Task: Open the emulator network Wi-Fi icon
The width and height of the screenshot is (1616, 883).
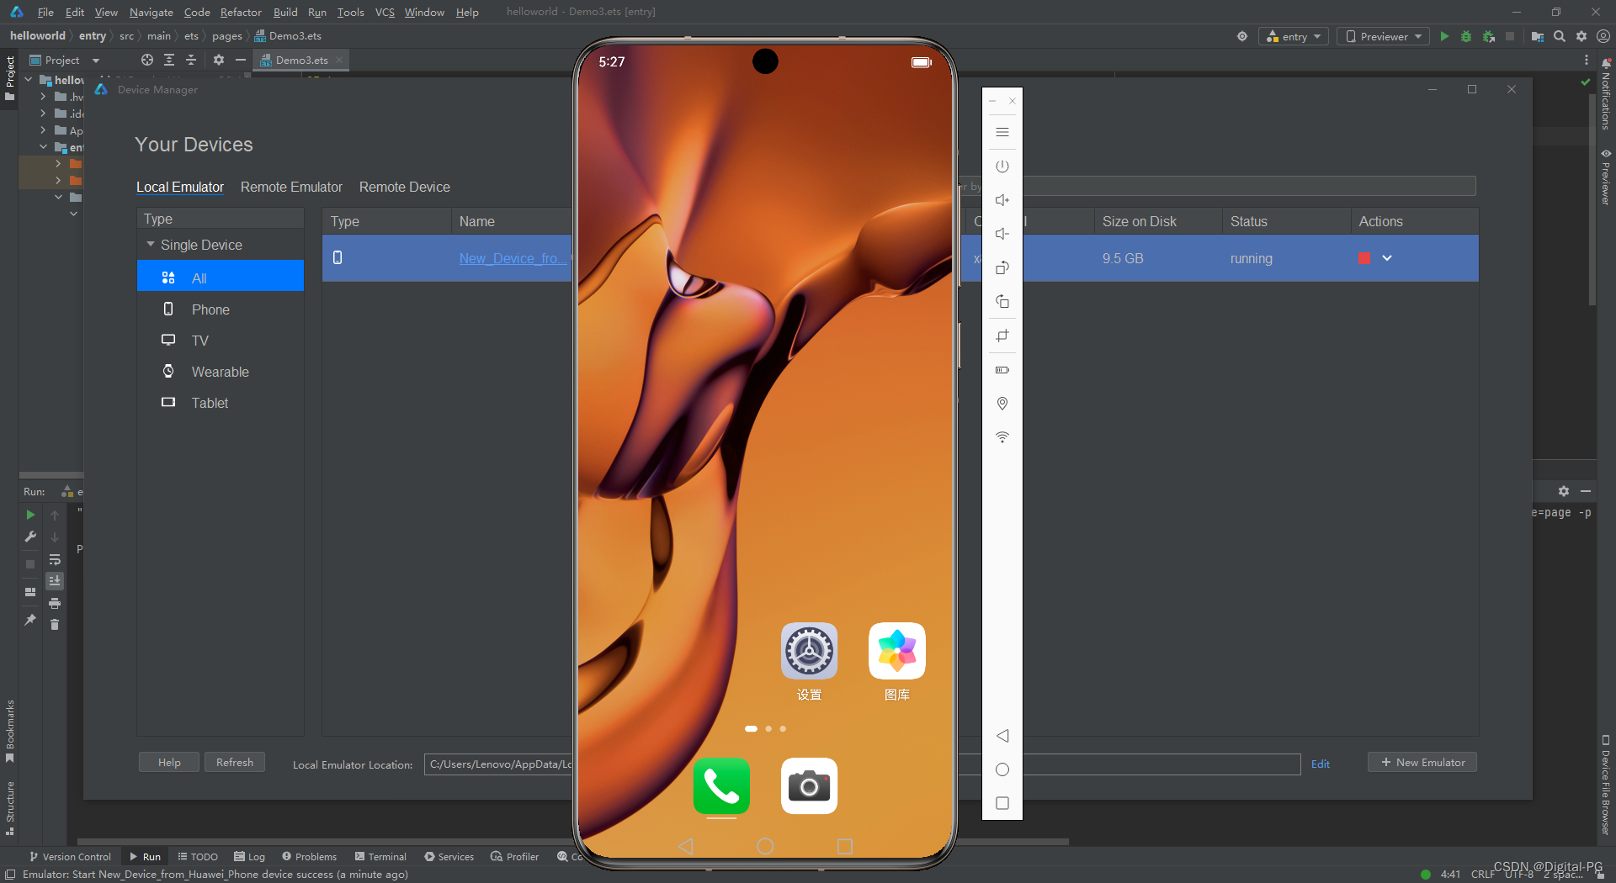Action: point(1002,437)
